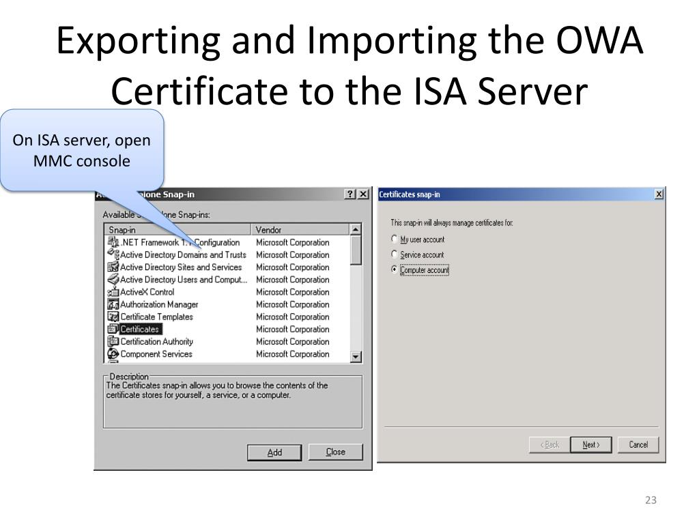The image size is (699, 524).
Task: Click the Component Services icon
Action: point(113,354)
